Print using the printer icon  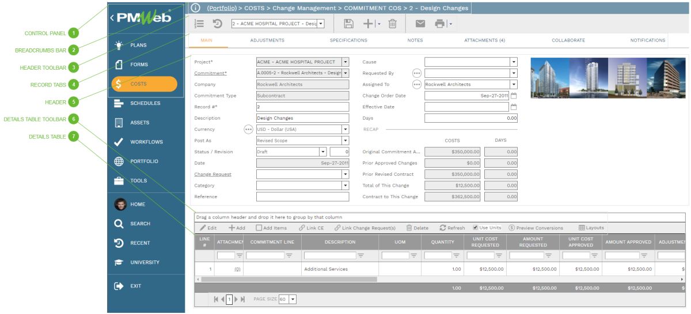click(441, 24)
